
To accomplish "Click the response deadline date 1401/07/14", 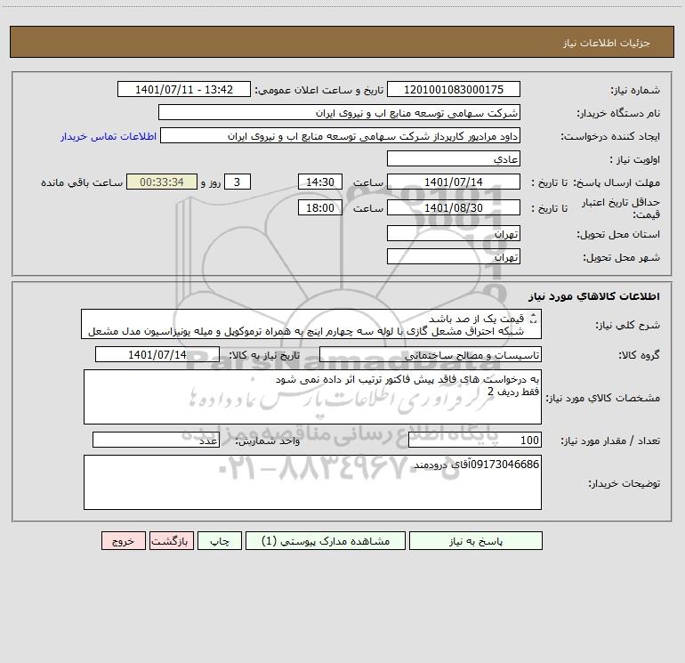I will pyautogui.click(x=454, y=182).
